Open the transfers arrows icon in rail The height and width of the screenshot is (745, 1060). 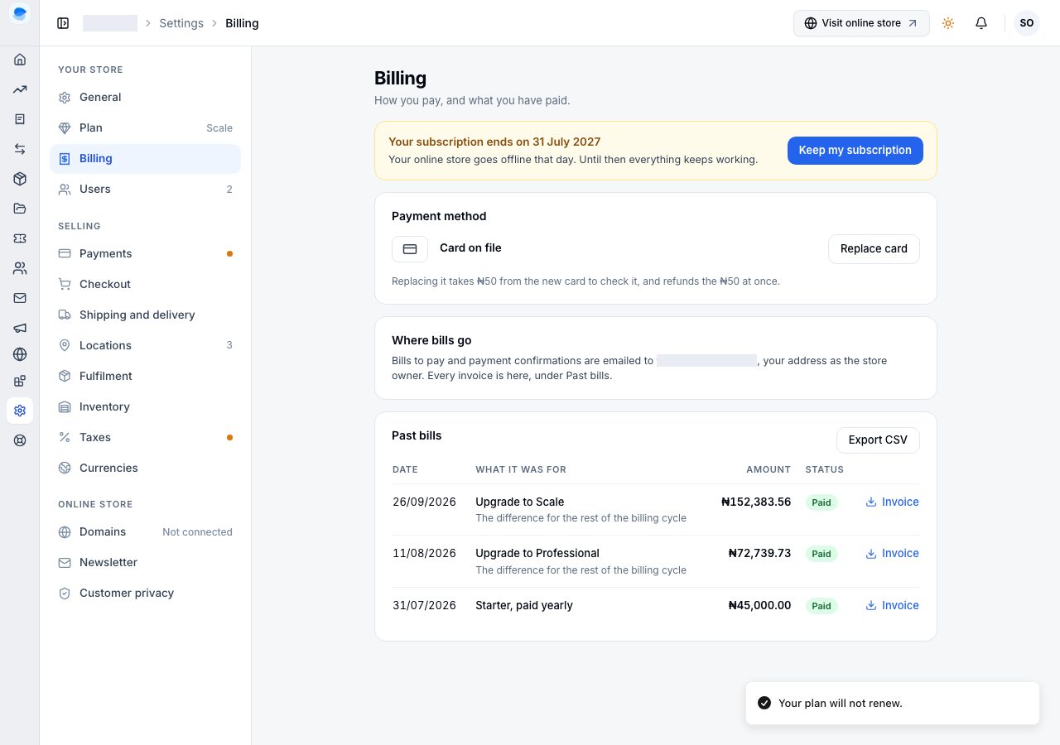click(x=20, y=149)
